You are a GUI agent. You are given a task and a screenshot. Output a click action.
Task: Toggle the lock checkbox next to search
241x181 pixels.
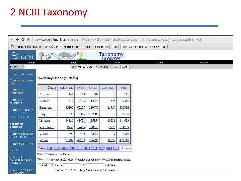(x=102, y=67)
